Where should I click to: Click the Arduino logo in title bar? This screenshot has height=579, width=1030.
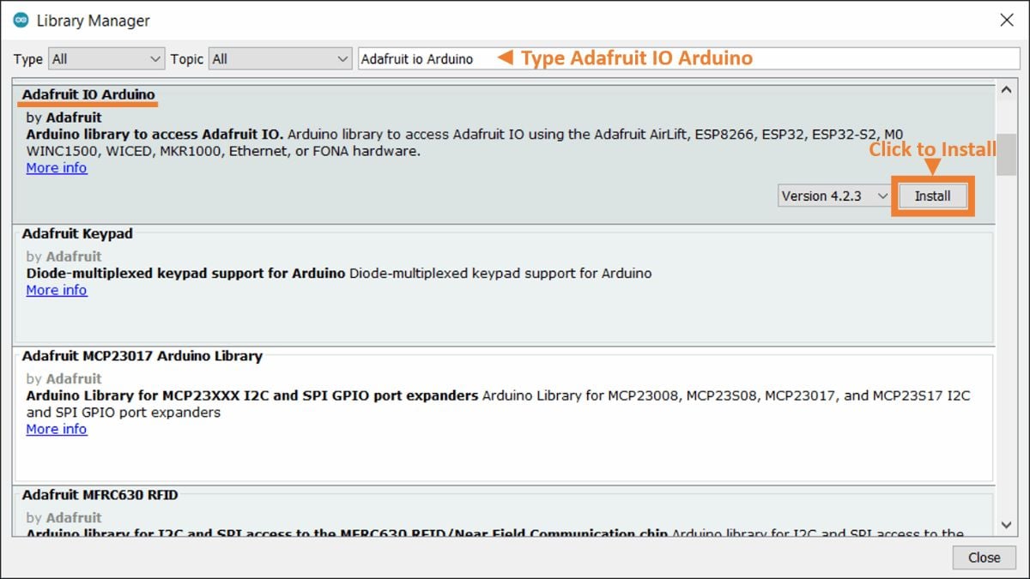(x=21, y=20)
